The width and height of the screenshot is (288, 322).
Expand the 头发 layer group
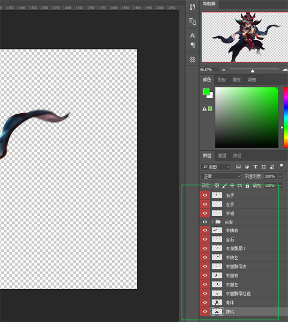[x=212, y=222]
